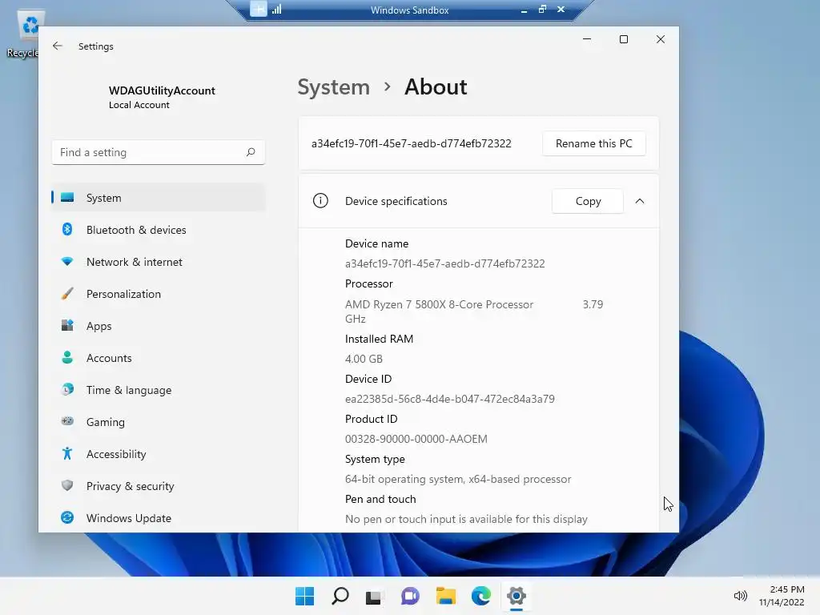Open Windows Update settings
820x615 pixels.
(158, 518)
